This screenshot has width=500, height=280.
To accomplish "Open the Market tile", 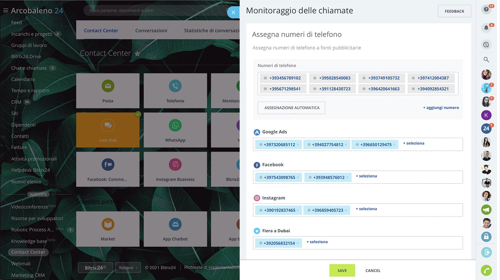I will (x=108, y=229).
